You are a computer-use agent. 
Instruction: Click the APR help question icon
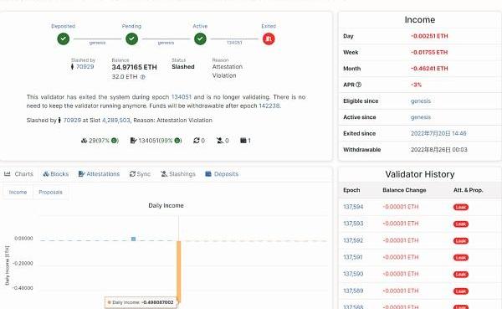pos(359,85)
